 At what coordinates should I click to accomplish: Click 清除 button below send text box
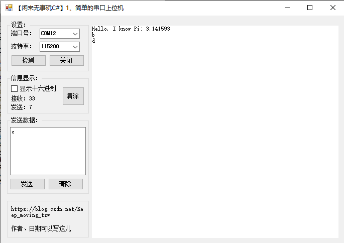[x=66, y=184]
